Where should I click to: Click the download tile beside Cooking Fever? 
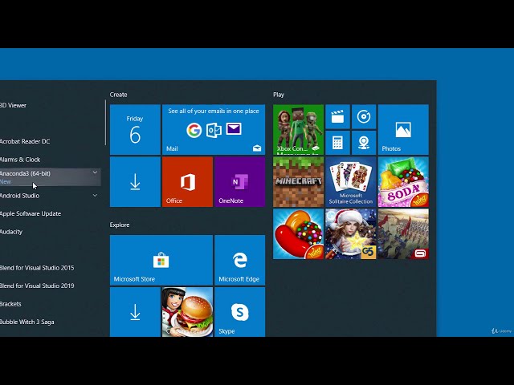click(135, 312)
